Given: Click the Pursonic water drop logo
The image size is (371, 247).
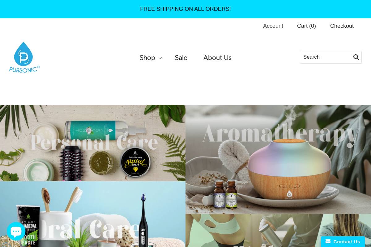Looking at the screenshot, I should coord(24,57).
